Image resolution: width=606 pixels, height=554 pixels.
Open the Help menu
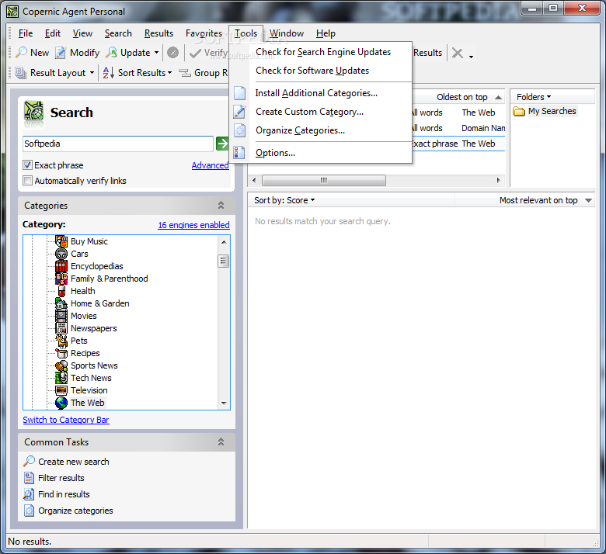[x=326, y=33]
